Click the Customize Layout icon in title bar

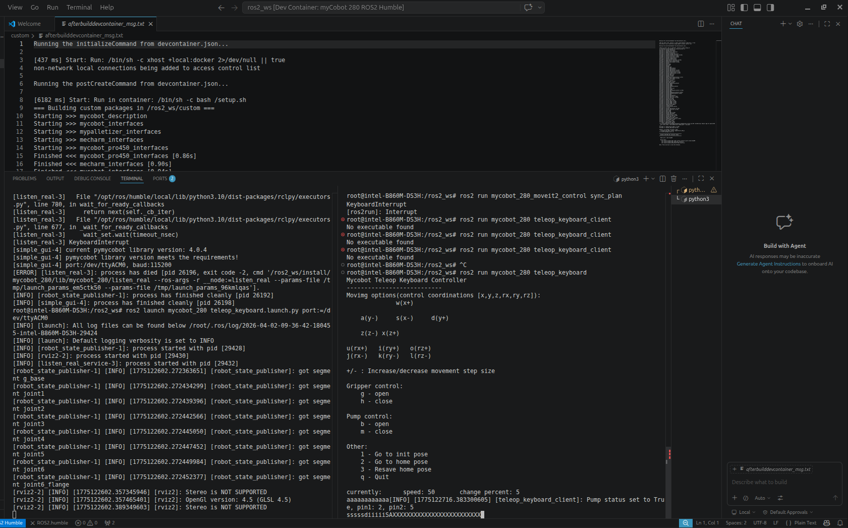click(x=731, y=8)
